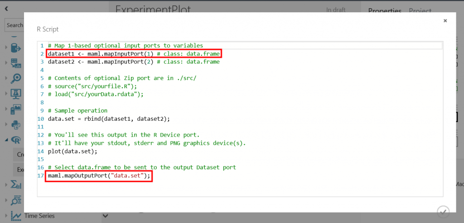Click the down chevron beside Time Series
Screen dimensions: 464x223
[105, 216]
